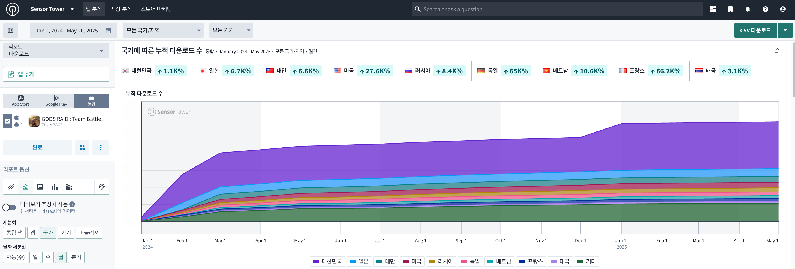795x269 pixels.
Task: Set alert bell for the chart
Action: 777,51
